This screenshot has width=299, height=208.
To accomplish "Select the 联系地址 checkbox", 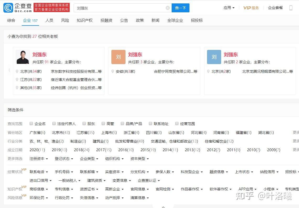I will [x=150, y=123].
